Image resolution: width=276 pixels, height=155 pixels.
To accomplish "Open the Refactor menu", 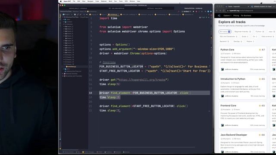I will [x=103, y=1].
